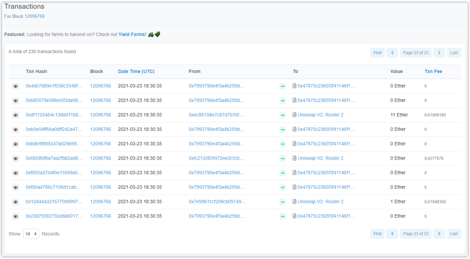
Task: Click tractor emoji next to Yield Farms
Action: (151, 34)
